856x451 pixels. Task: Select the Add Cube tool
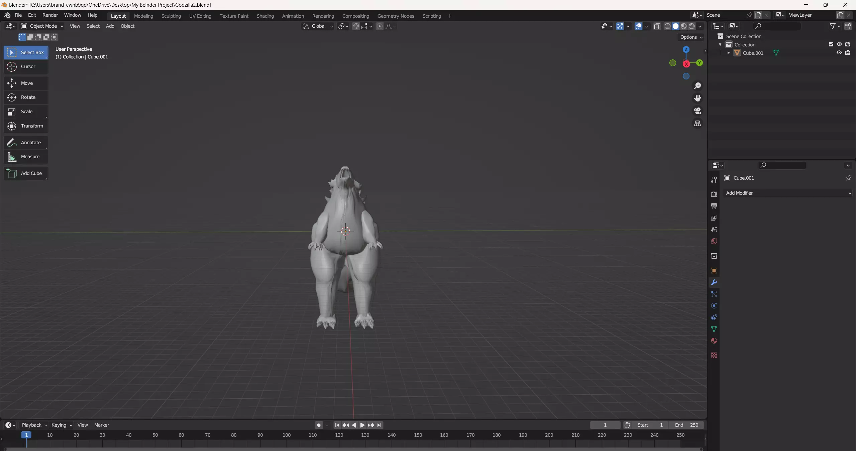[26, 173]
